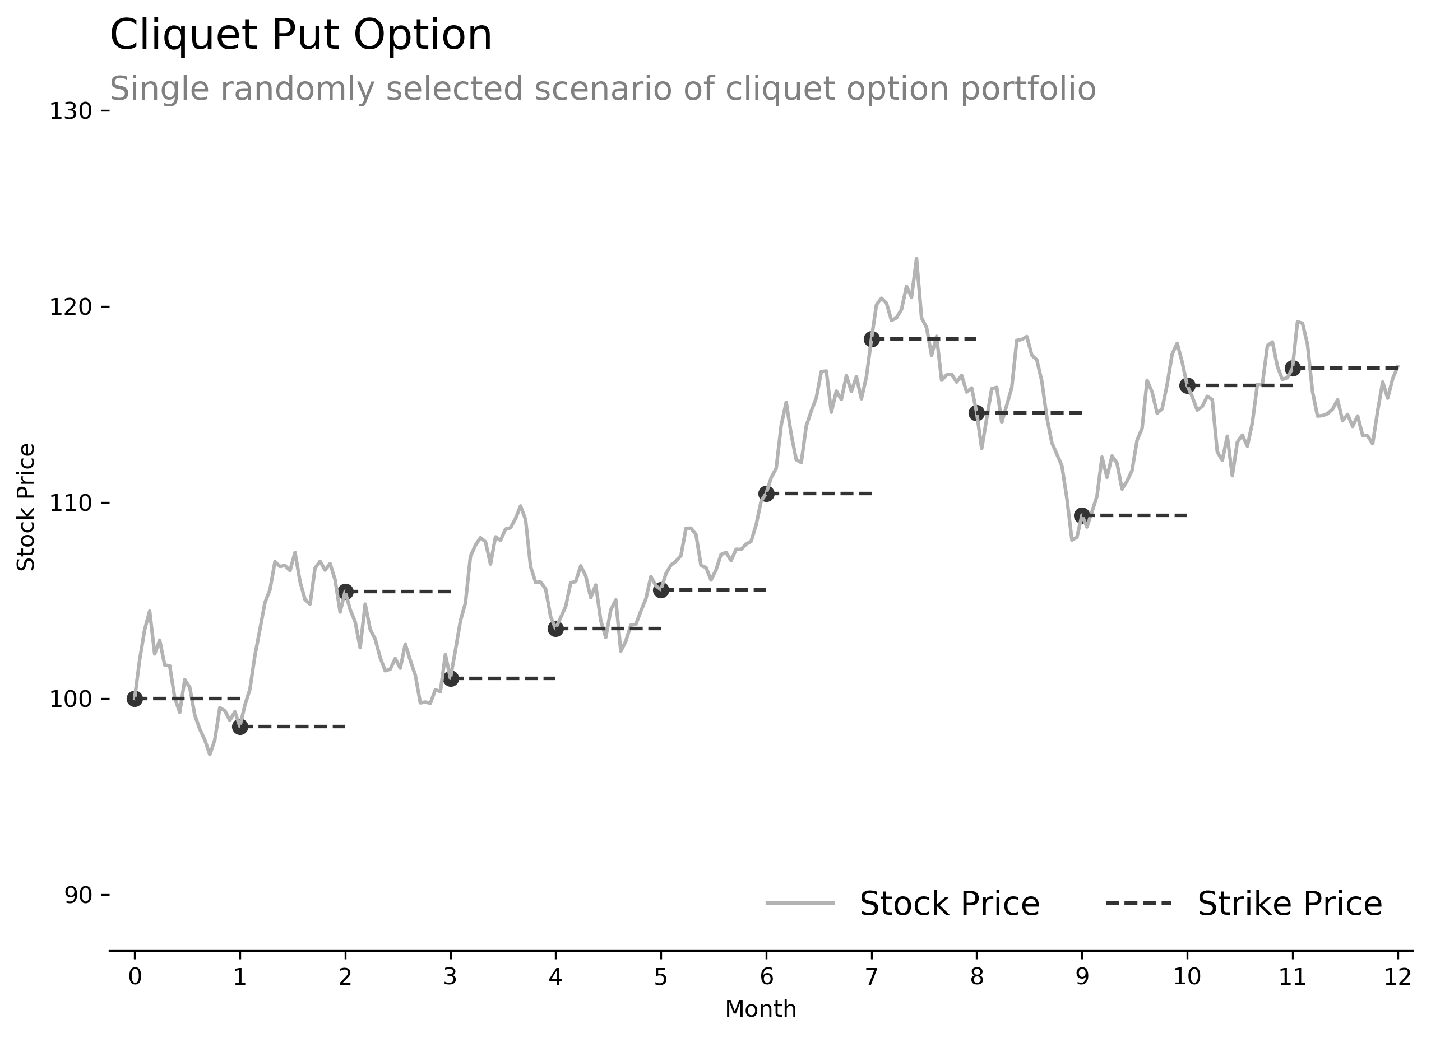Click the gray scenario subtitle text
The image size is (1431, 1038).
pyautogui.click(x=603, y=89)
